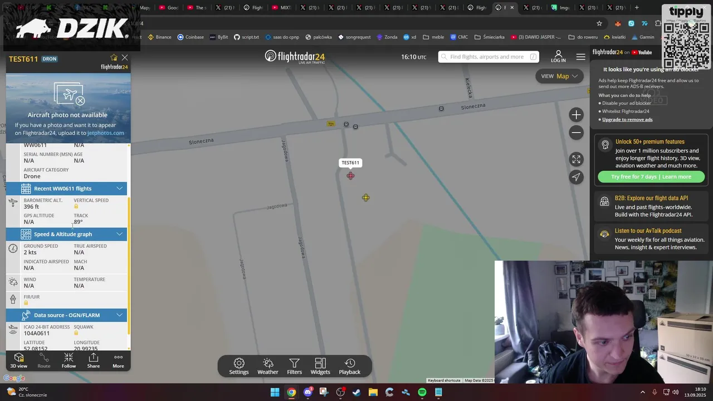Click the find flights search field

489,57
